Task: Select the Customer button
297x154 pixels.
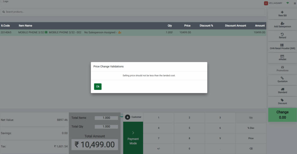Action: [x=133, y=117]
